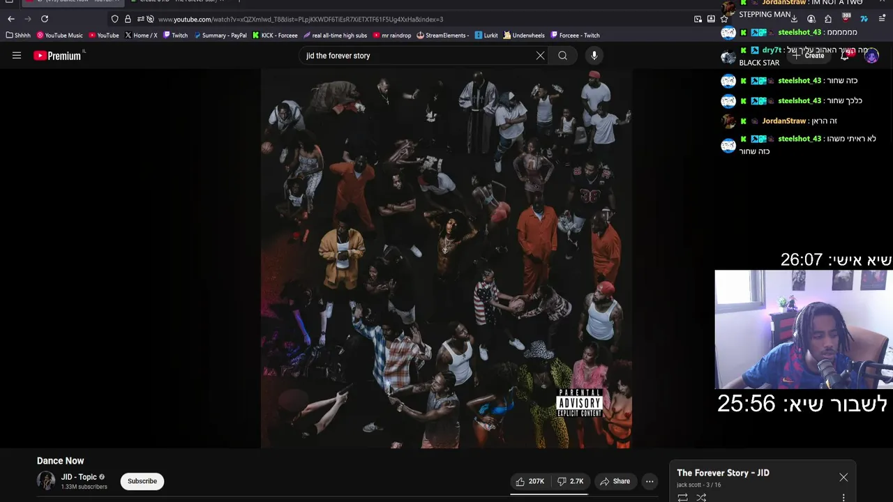This screenshot has width=893, height=502.
Task: Click the jack scott playlist owner text
Action: click(x=689, y=485)
